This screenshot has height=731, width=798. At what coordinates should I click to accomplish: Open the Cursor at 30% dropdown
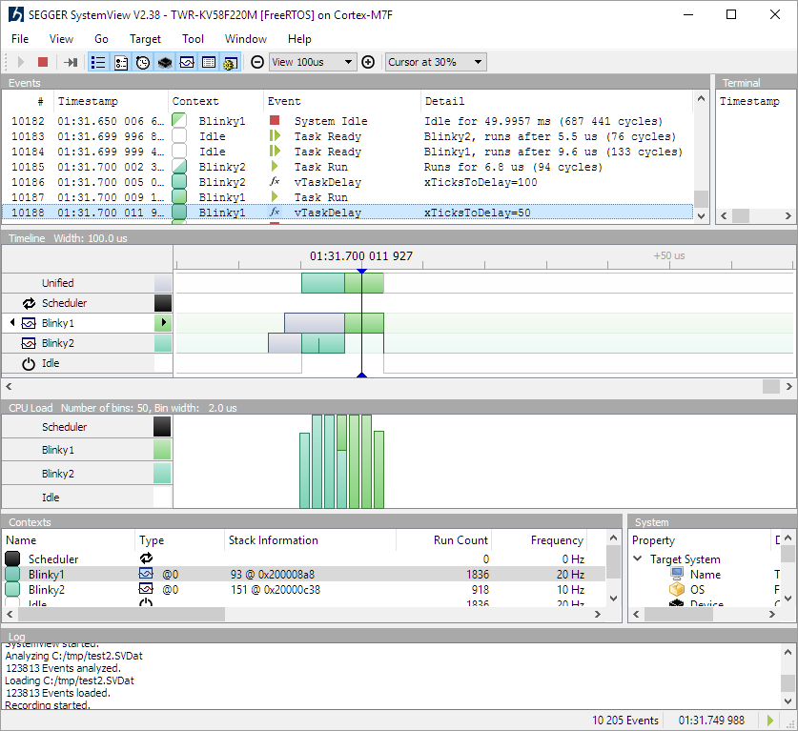(436, 62)
